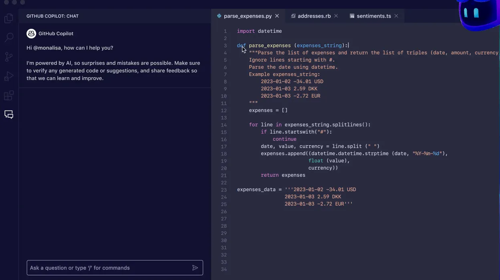Click 'Example expenses_string:' line
Viewport: 500px width, 280px height.
click(x=284, y=74)
